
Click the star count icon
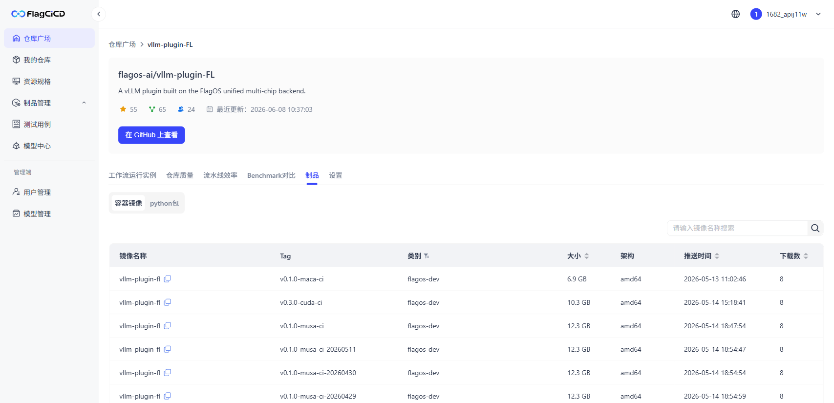coord(123,109)
